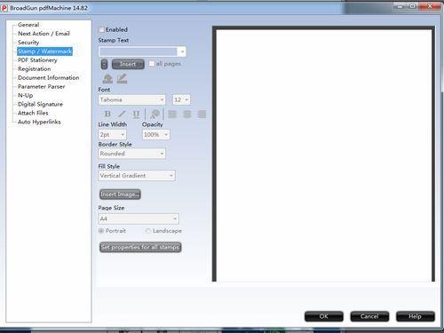Open PDF Stationery settings
Image resolution: width=444 pixels, height=333 pixels.
coord(37,60)
